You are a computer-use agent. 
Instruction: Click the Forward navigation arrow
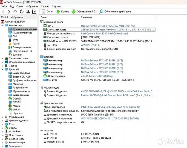click(9, 12)
